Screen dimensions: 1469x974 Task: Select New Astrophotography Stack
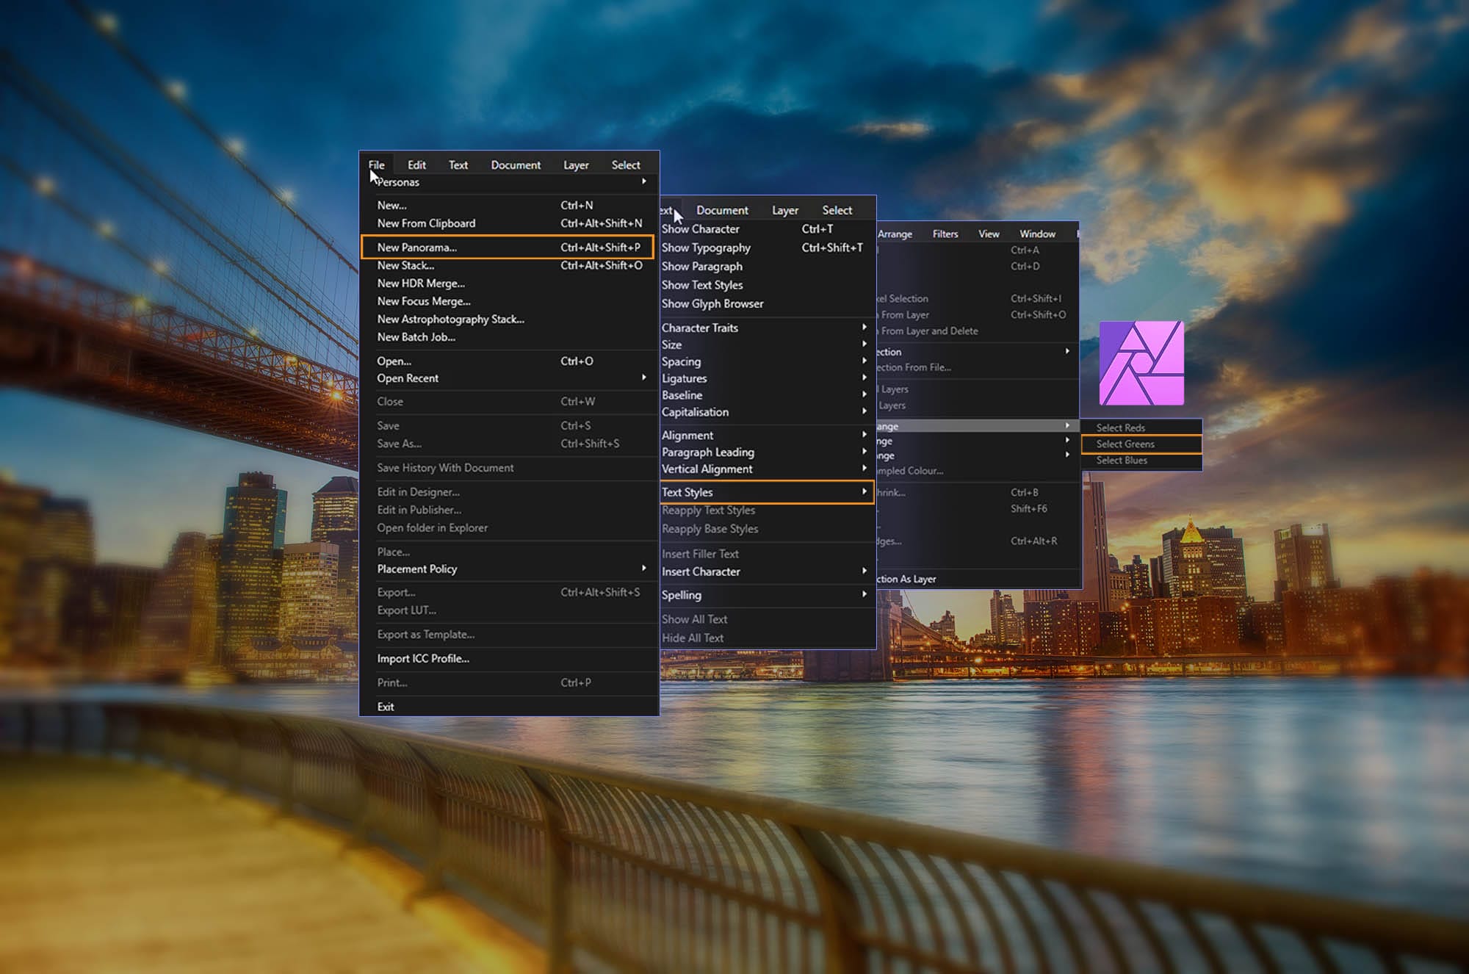(450, 319)
